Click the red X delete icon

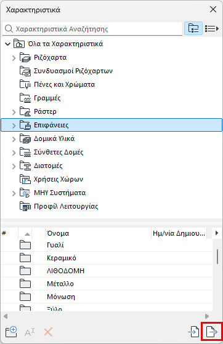[48, 332]
